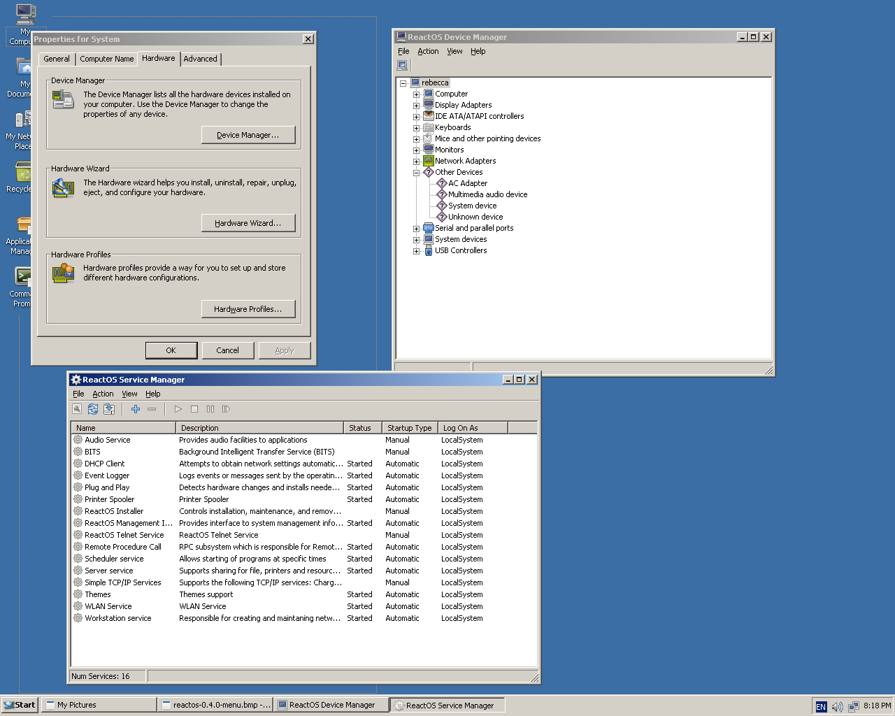Select the Multimedia audio device icon

(x=442, y=194)
